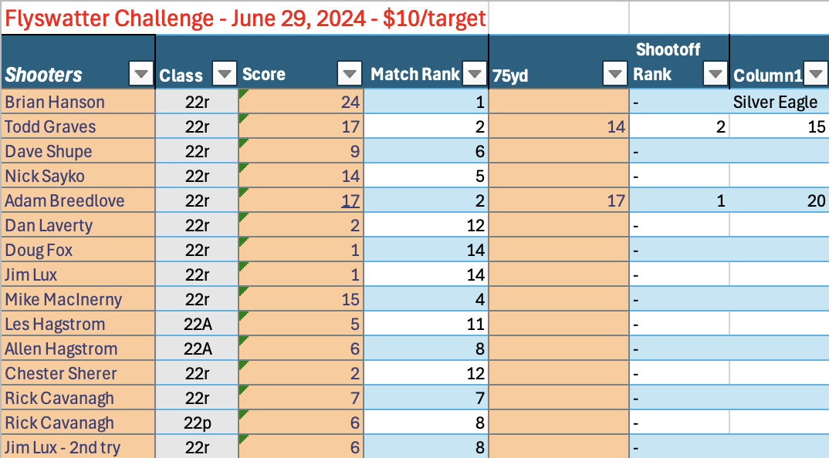Select Les Hagstrom's 22A class cell

pos(198,324)
